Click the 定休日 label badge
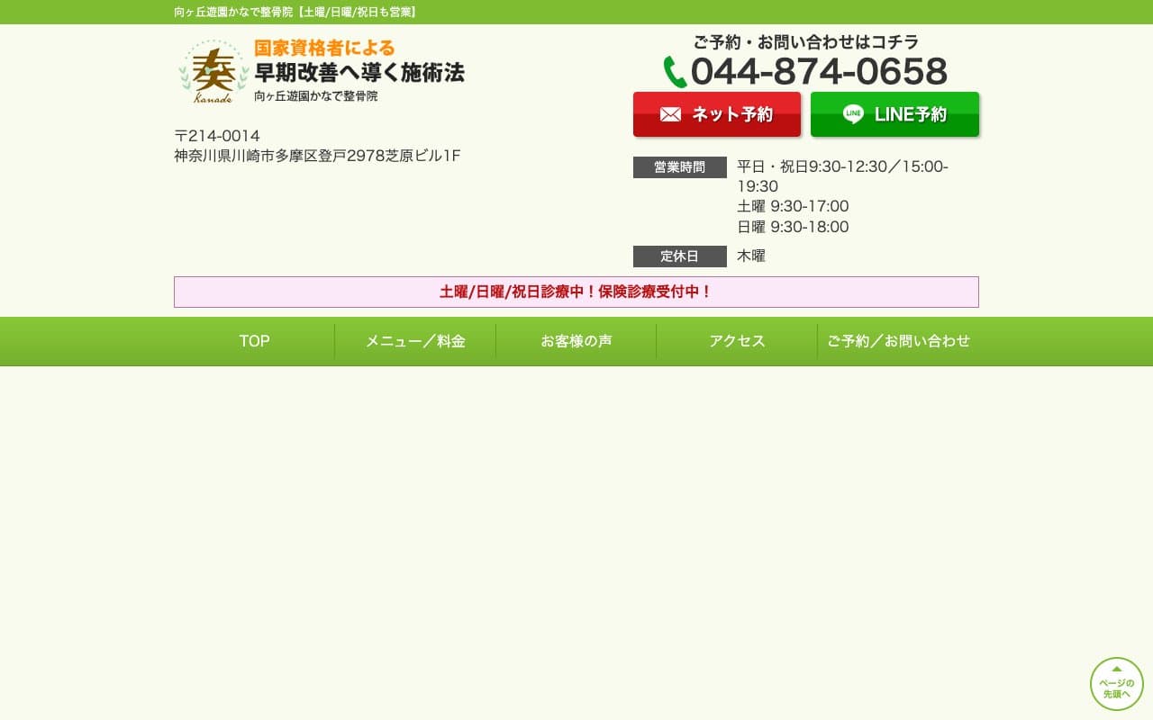This screenshot has height=720, width=1153. pos(679,256)
